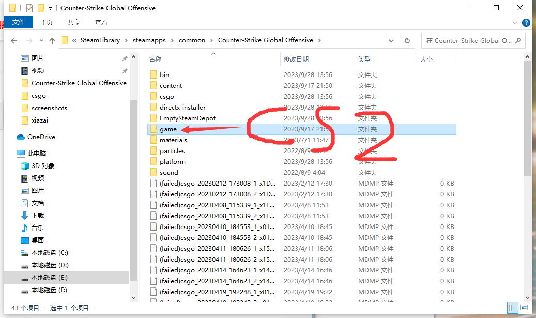Image resolution: width=536 pixels, height=318 pixels.
Task: Select file (failed)csgo_20230414_164623_1_x14
Action: pyautogui.click(x=217, y=270)
